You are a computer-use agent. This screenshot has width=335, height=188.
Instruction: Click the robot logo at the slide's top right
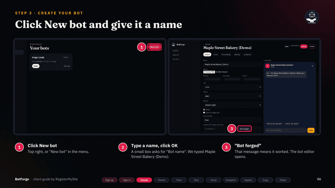point(312,17)
